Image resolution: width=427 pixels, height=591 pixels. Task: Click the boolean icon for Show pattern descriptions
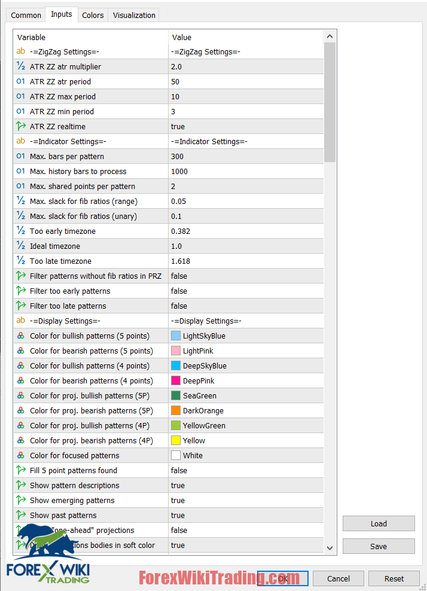coord(21,485)
